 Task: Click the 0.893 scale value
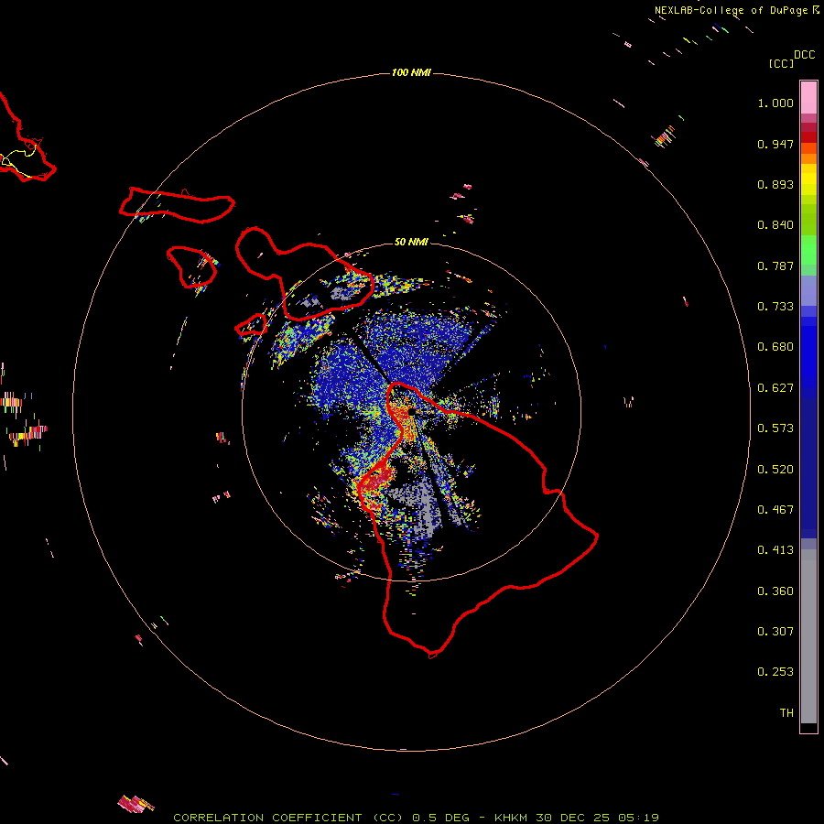coord(775,184)
